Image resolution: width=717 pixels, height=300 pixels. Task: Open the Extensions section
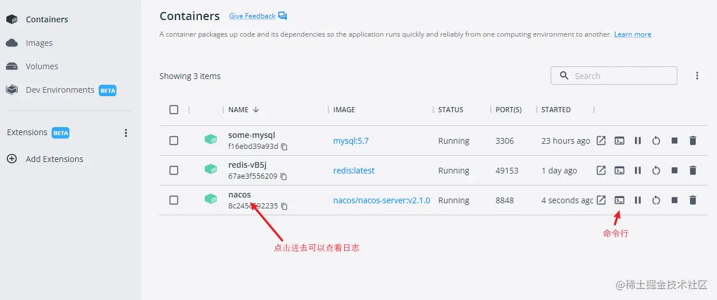point(27,132)
